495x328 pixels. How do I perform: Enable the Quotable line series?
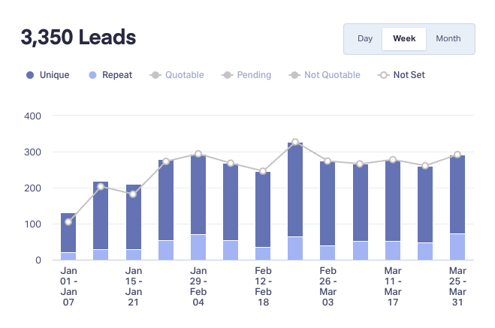[x=177, y=75]
